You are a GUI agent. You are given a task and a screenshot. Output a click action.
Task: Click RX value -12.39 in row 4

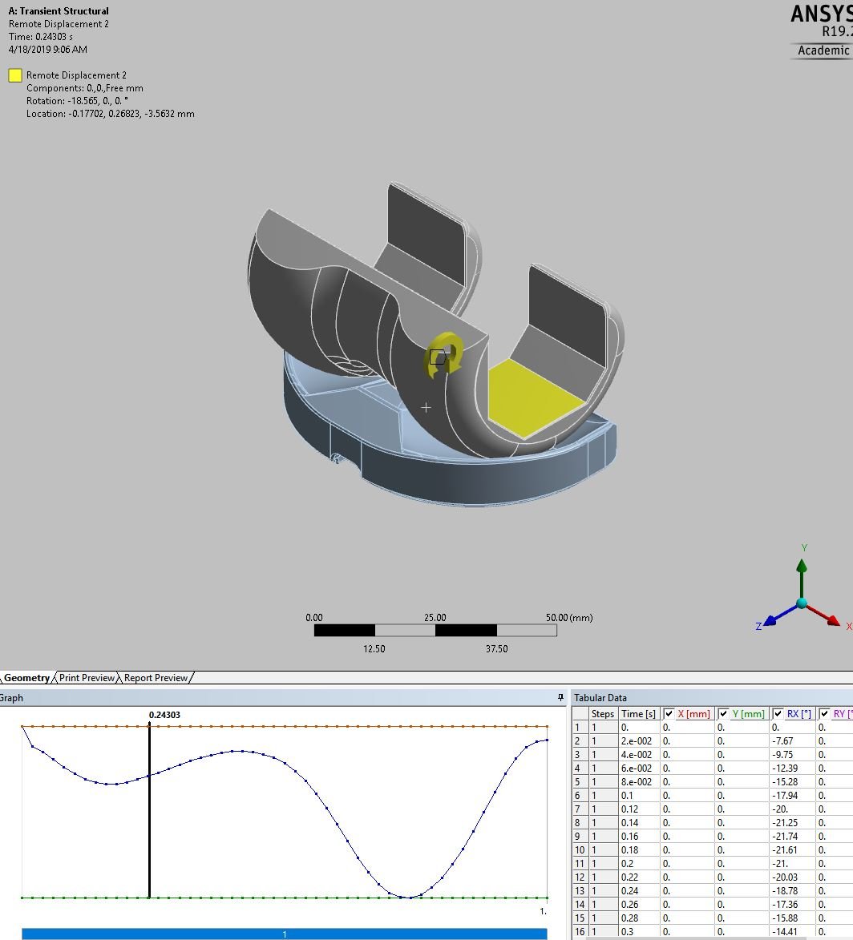pos(792,768)
